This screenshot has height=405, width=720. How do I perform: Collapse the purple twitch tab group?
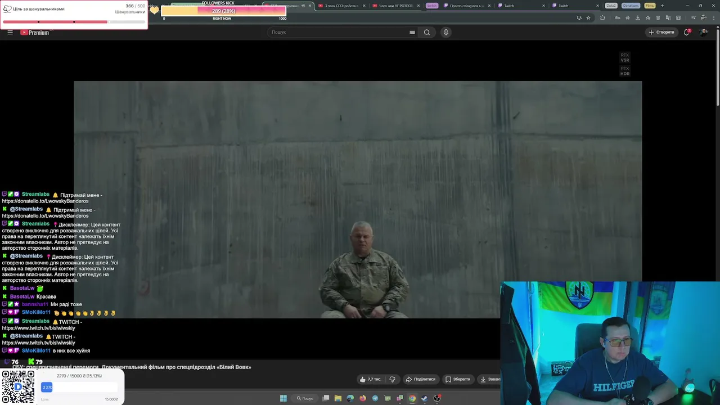[x=431, y=6]
